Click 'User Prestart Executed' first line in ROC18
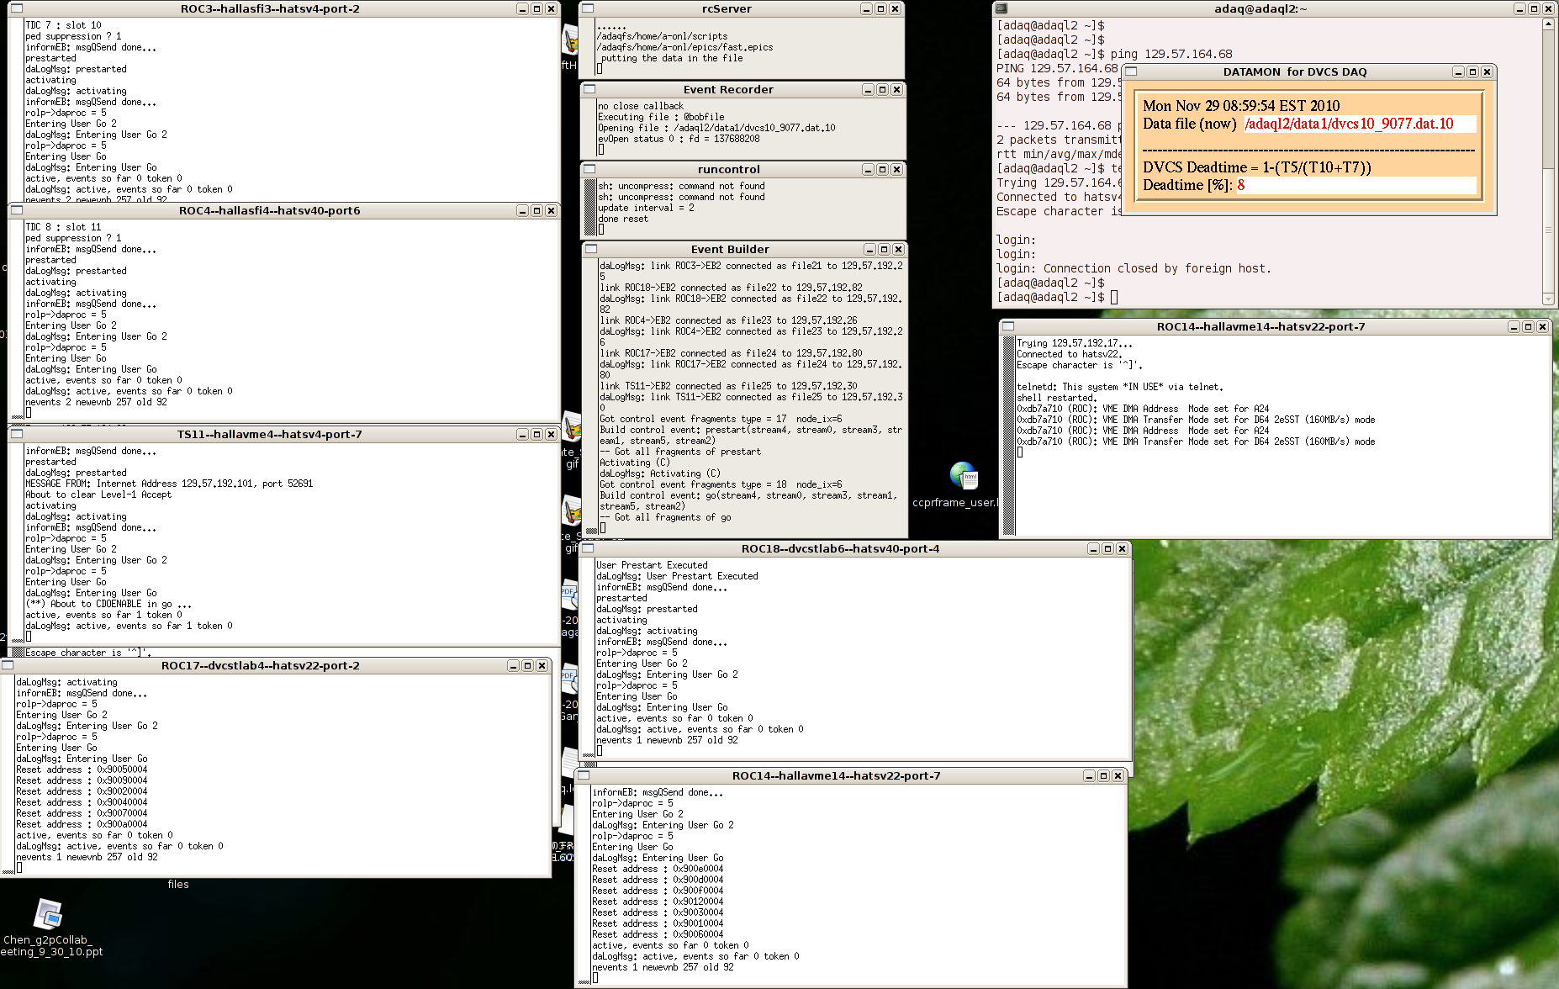The height and width of the screenshot is (989, 1559). coord(652,565)
